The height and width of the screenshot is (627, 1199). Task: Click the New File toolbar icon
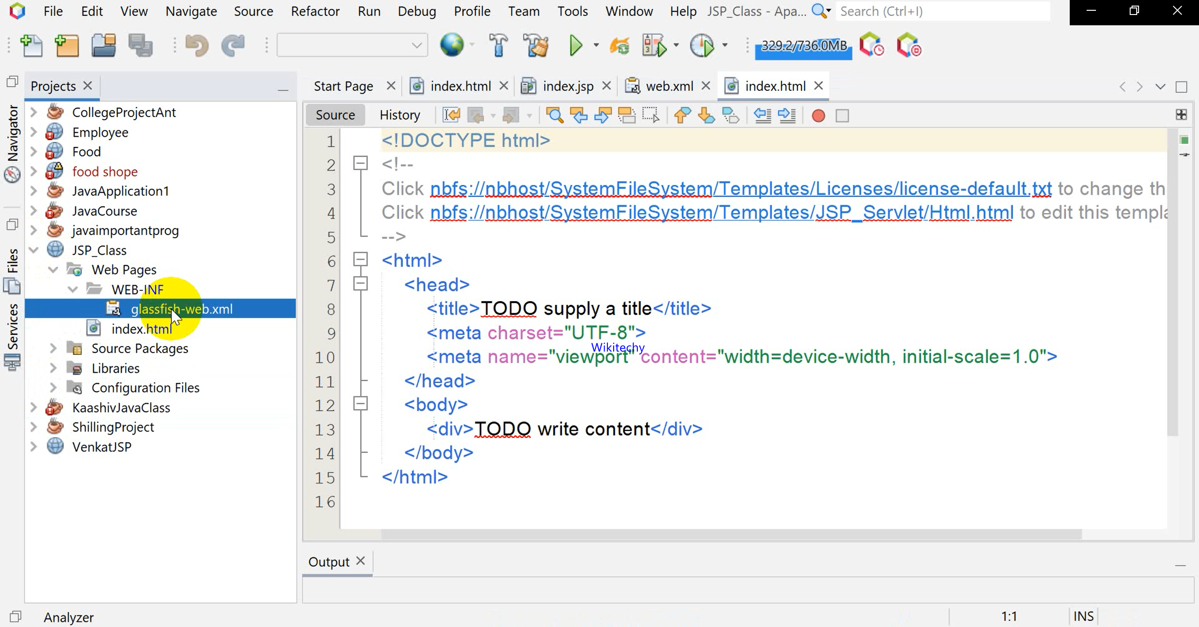(32, 46)
